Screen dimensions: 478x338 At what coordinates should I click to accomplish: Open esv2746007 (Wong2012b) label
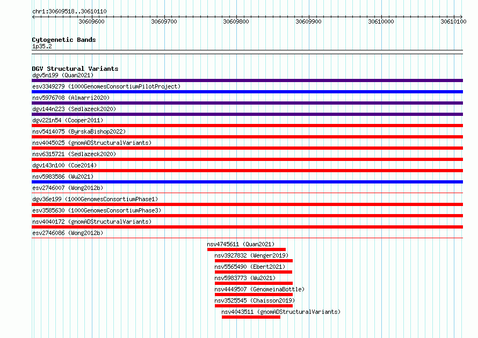coord(68,188)
